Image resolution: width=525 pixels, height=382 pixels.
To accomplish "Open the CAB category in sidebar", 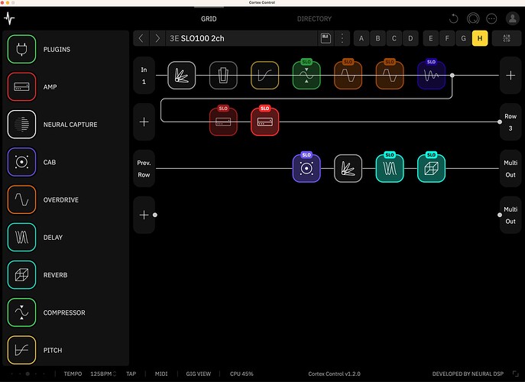I will (21, 162).
